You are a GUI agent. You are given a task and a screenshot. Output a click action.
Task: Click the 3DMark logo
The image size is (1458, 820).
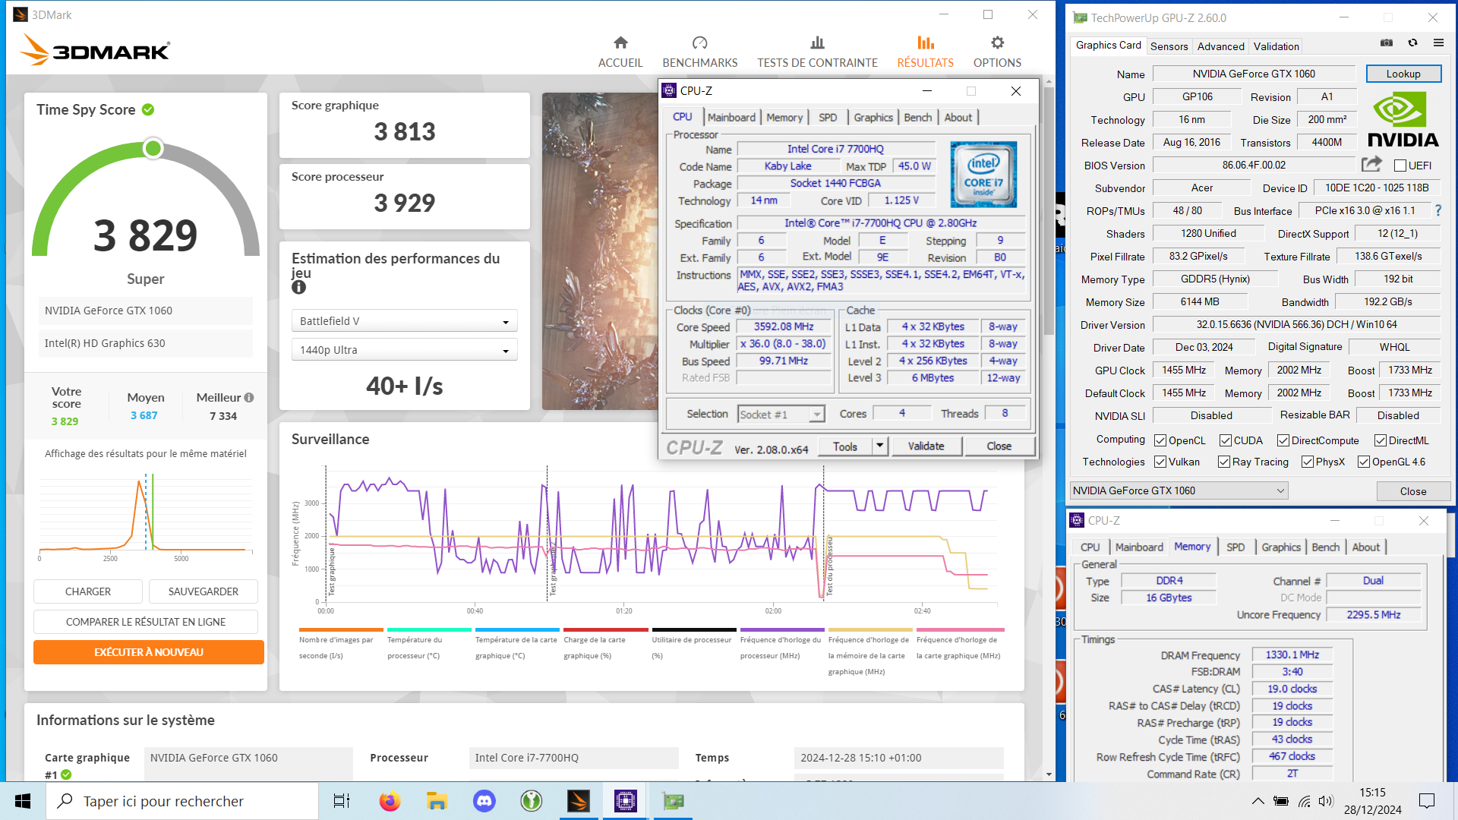click(x=95, y=50)
